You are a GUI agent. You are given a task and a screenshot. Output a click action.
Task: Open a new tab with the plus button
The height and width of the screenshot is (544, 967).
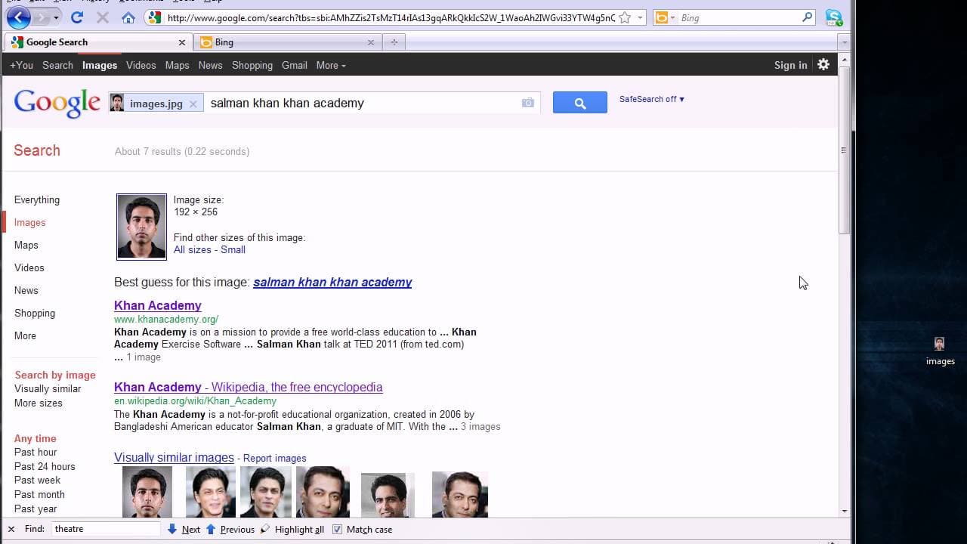point(394,42)
